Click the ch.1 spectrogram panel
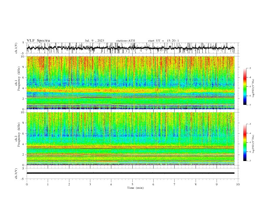 (x=130, y=83)
